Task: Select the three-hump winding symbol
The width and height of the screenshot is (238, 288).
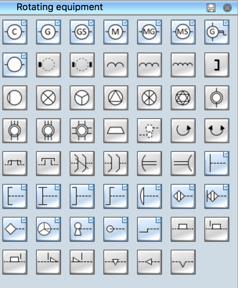Action: (150, 65)
